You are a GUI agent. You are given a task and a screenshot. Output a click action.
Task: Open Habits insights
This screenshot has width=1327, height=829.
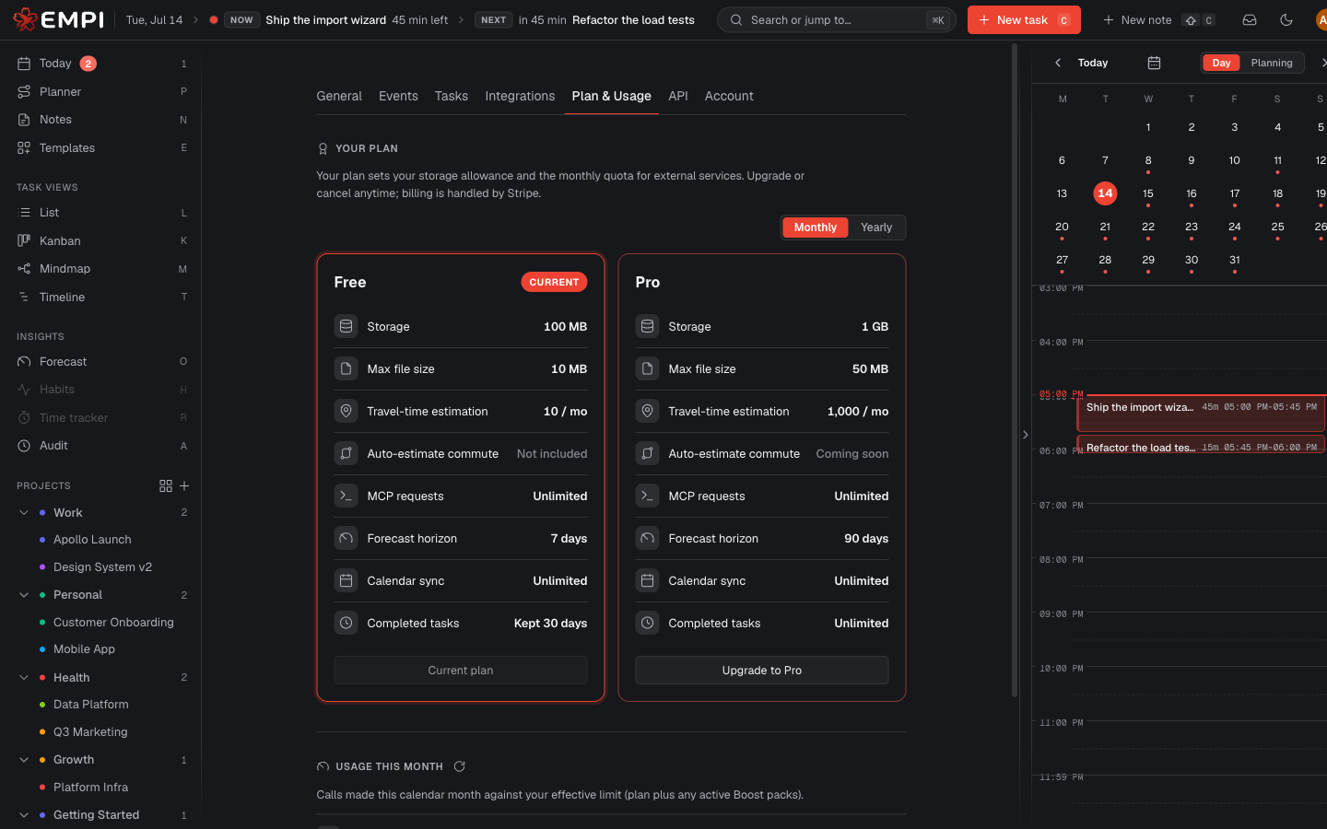point(101,390)
